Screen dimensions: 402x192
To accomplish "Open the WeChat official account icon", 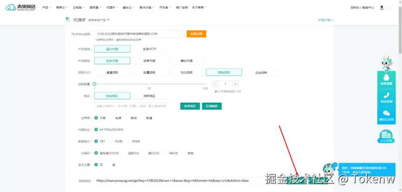I will click(x=386, y=114).
